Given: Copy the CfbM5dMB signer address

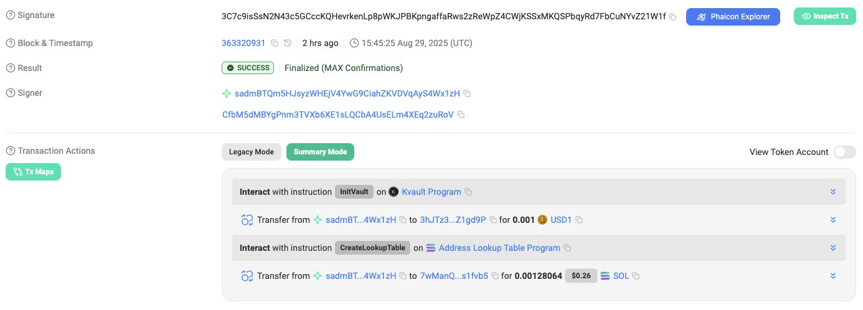Looking at the screenshot, I should click(x=461, y=115).
